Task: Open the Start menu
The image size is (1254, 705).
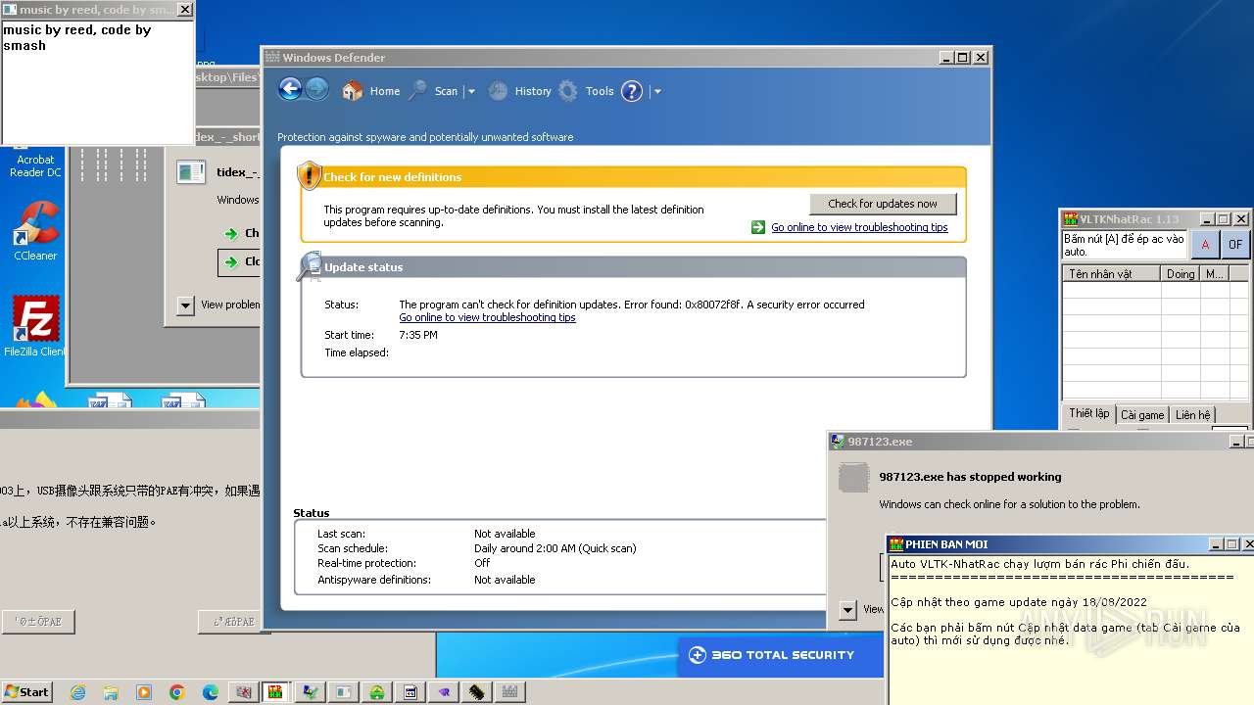Action: [x=26, y=691]
